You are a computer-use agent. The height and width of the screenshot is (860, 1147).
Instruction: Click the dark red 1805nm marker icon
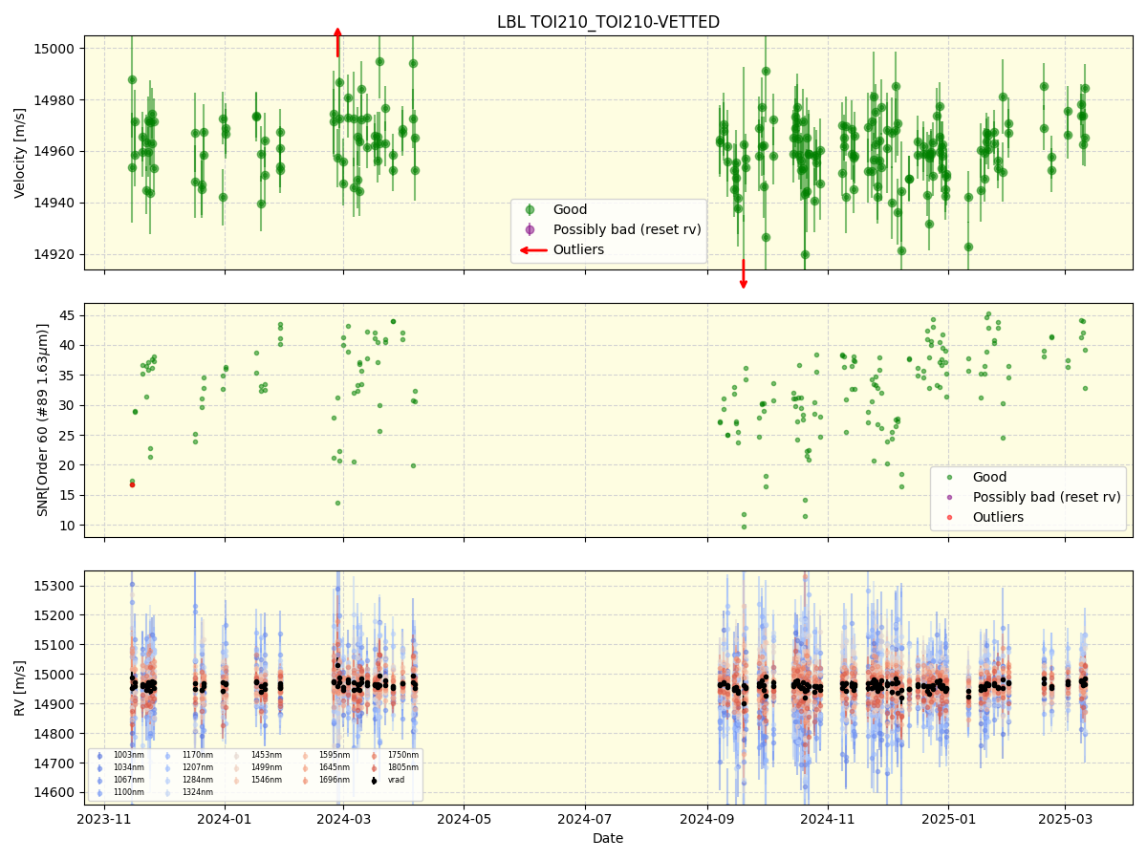(x=373, y=766)
